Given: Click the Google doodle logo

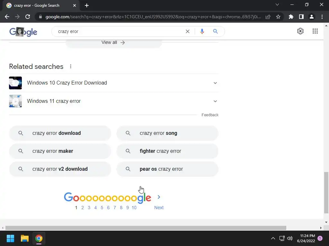Looking at the screenshot, I should pyautogui.click(x=23, y=32).
